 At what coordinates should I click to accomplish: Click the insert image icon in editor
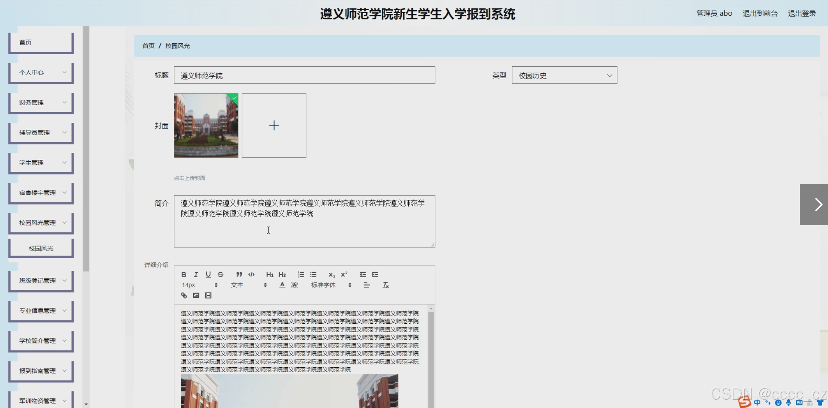[x=196, y=295]
